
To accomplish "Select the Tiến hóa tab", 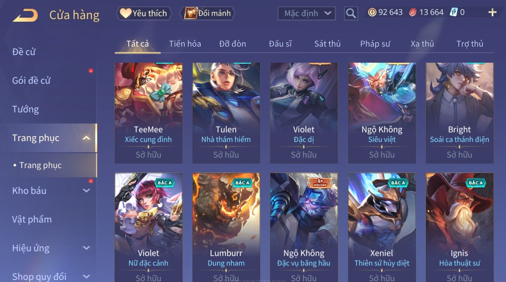I will (185, 44).
